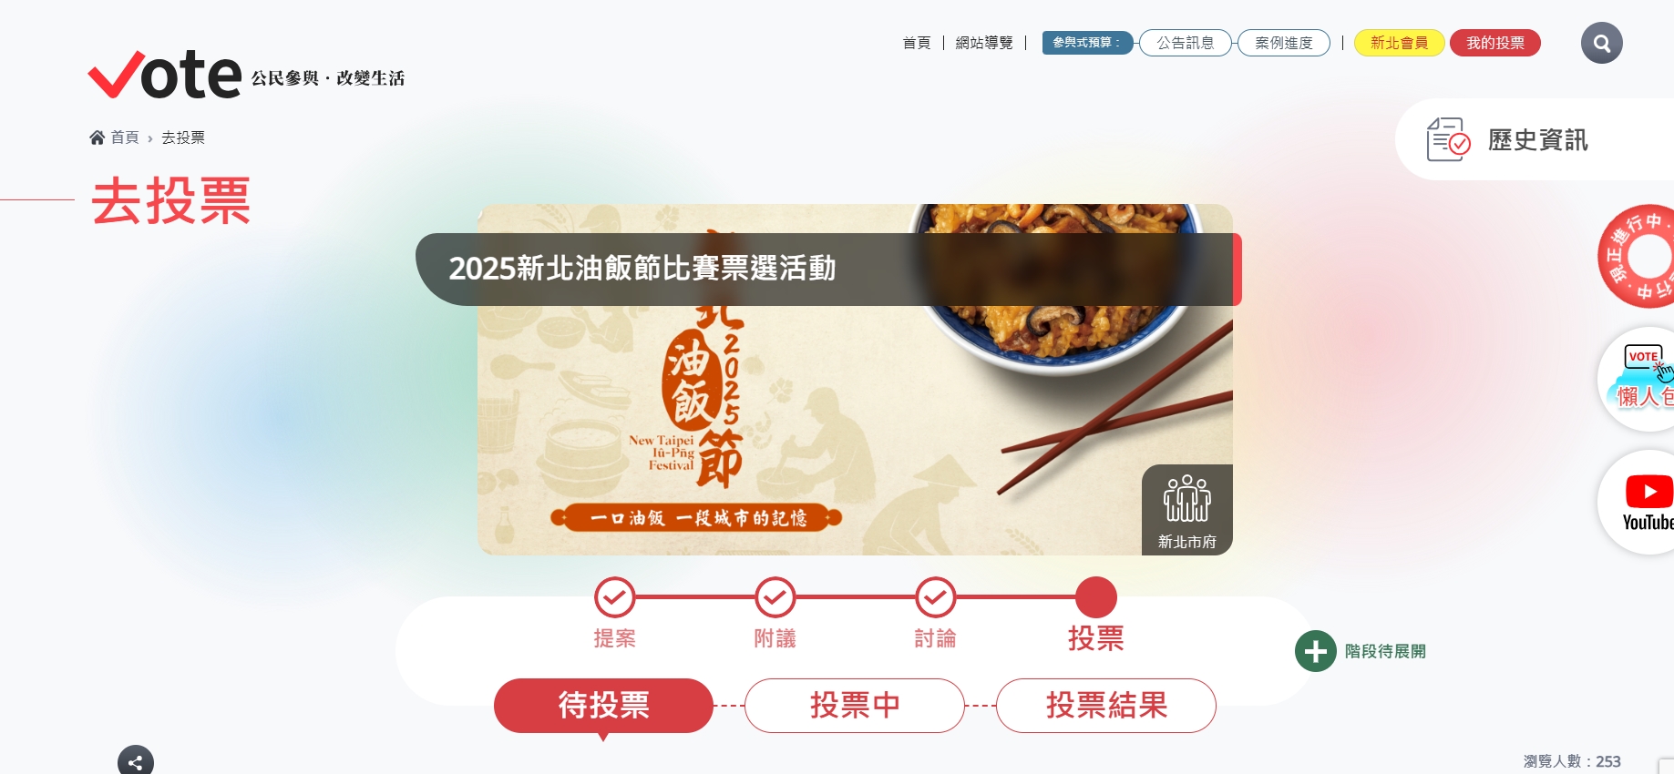Switch to the 投票中 tab
This screenshot has width=1674, height=774.
[x=855, y=706]
